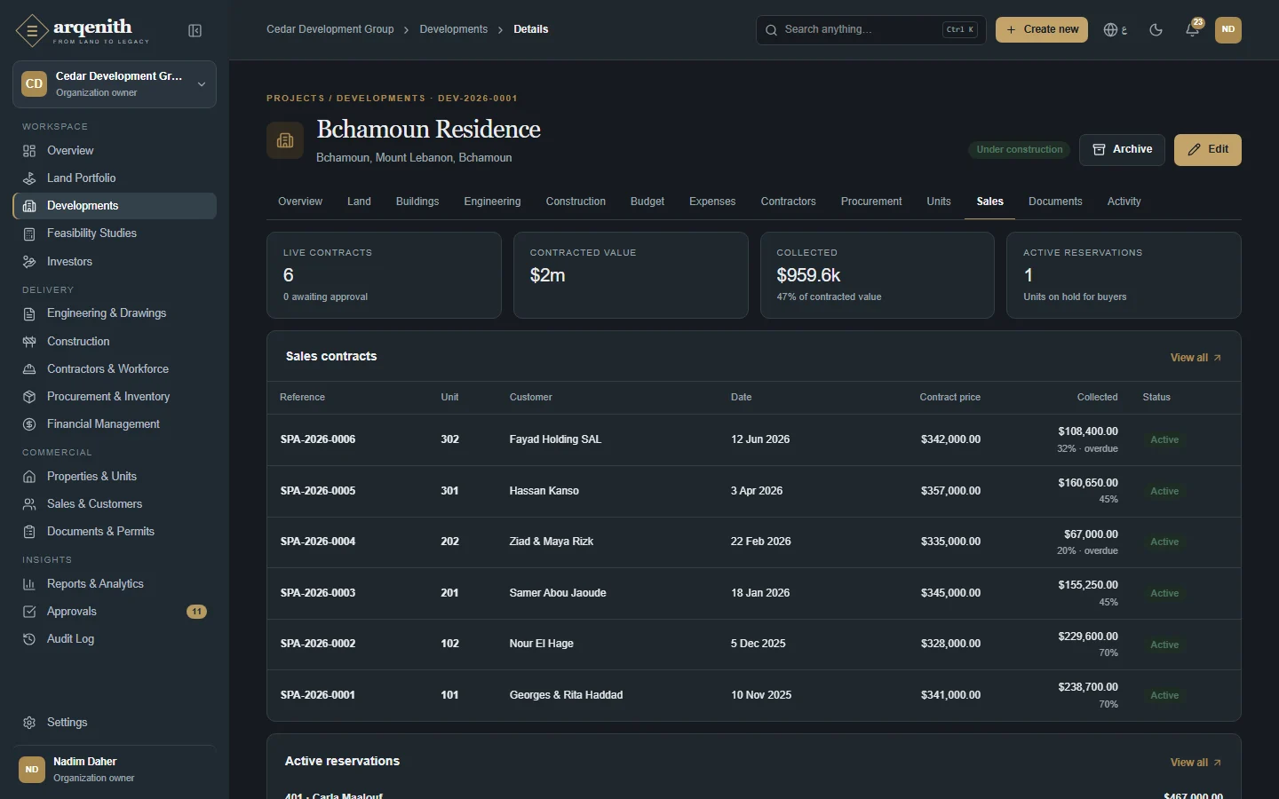The width and height of the screenshot is (1279, 799).
Task: Open notifications bell icon
Action: (x=1193, y=29)
